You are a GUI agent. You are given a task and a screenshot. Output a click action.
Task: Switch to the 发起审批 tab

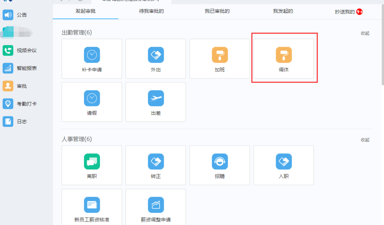86,11
